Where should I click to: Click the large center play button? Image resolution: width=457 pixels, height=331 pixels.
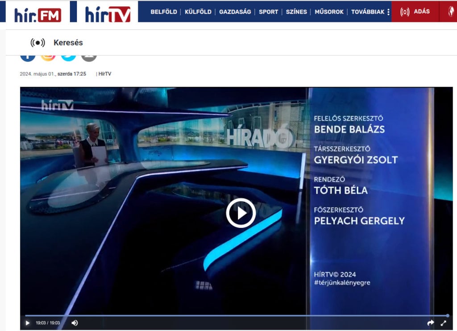coord(241,213)
